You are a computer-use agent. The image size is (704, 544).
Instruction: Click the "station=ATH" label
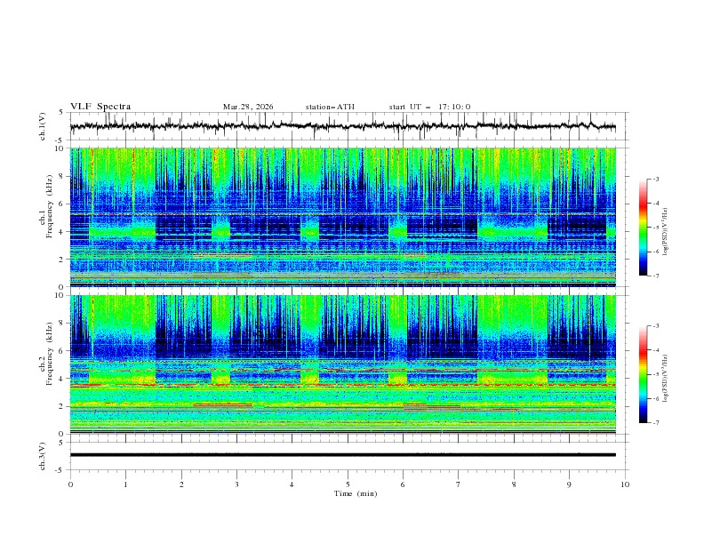pyautogui.click(x=330, y=107)
